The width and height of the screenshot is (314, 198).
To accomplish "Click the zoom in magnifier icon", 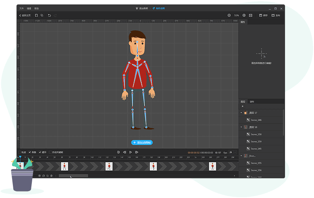I will point(244,15).
